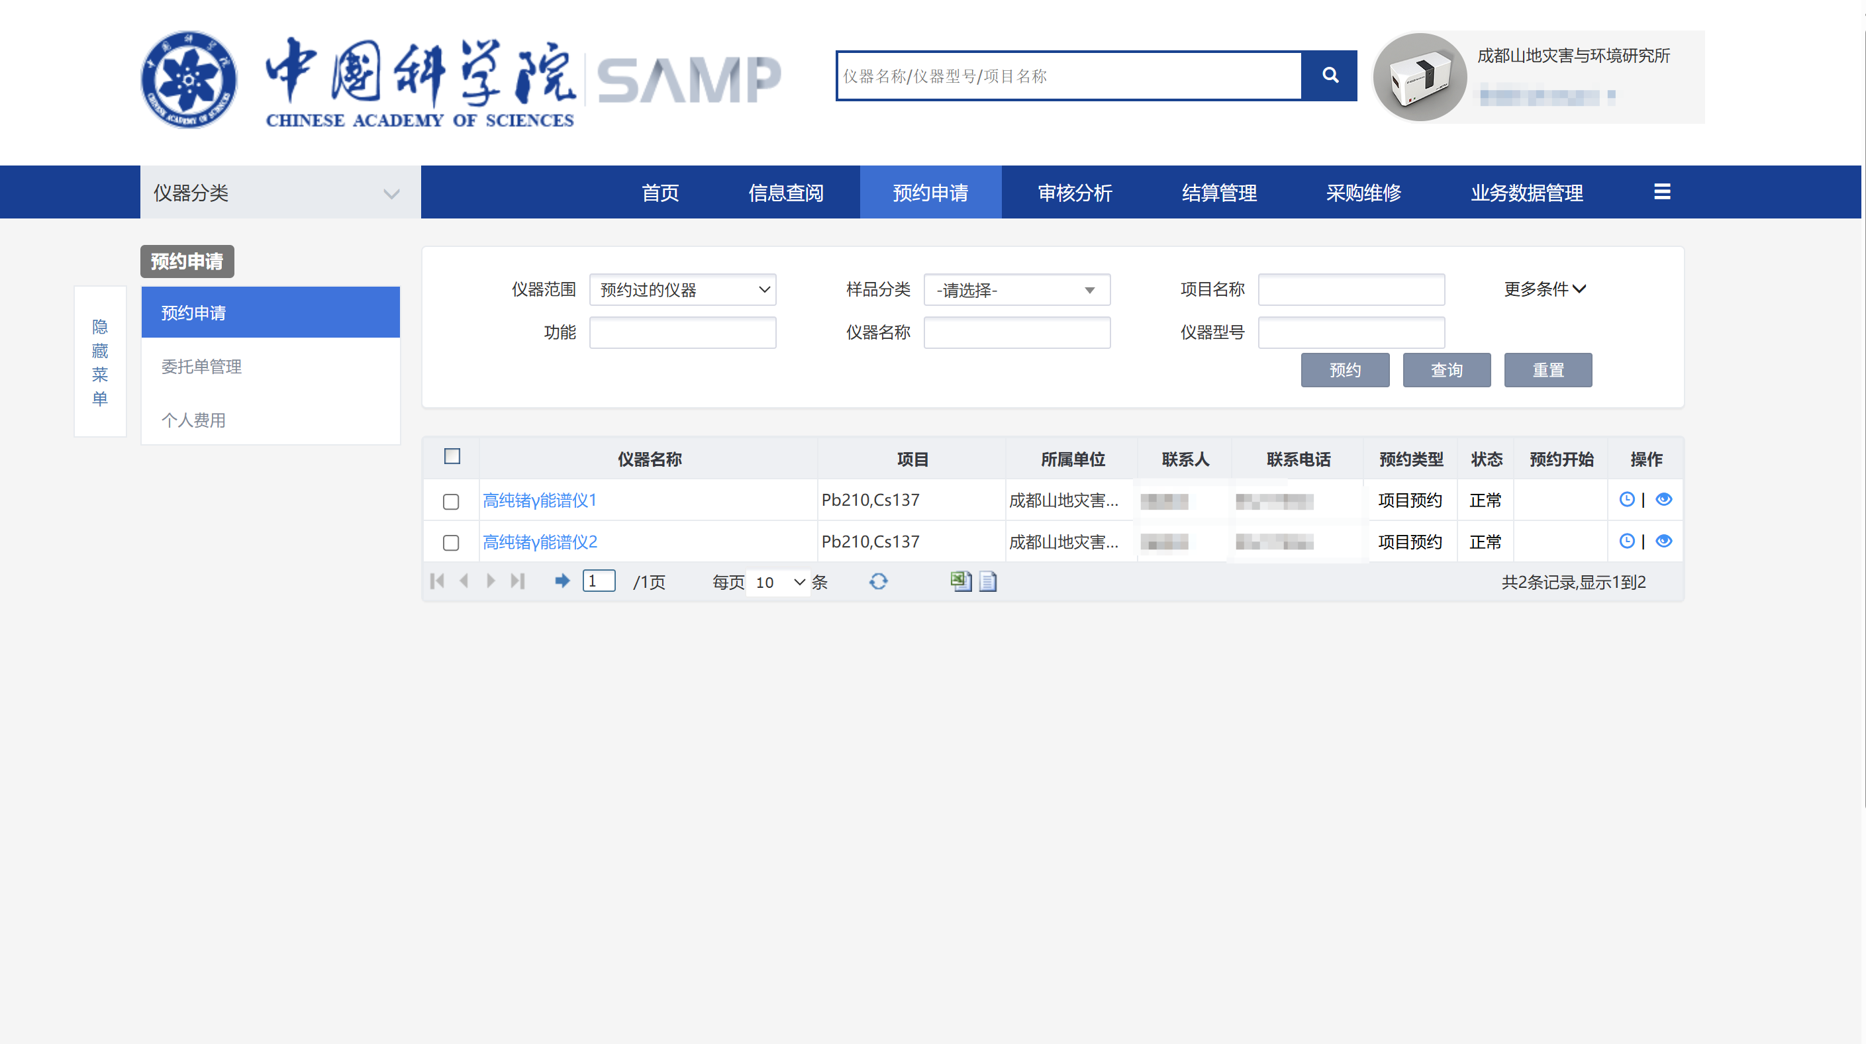
Task: Check the box for 高纯锗γ能谱仪1
Action: pos(450,502)
